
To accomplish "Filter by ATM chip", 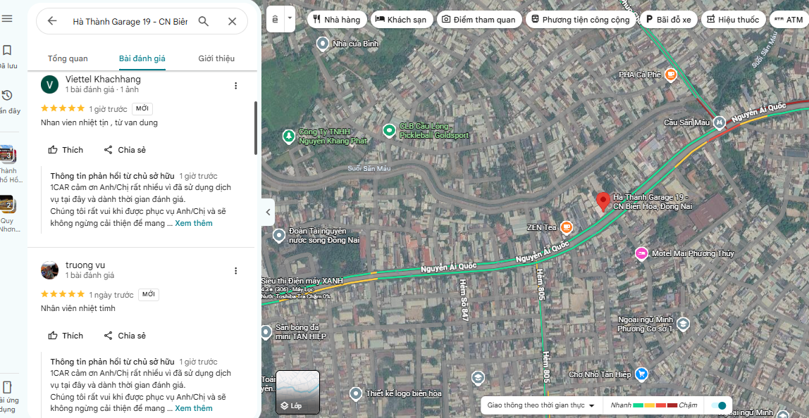I will coord(789,20).
